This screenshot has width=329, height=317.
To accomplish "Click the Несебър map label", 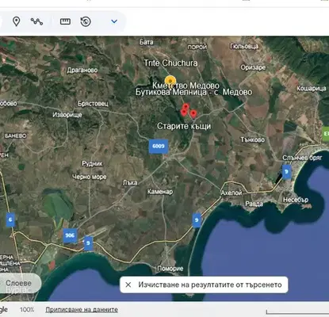I will [x=296, y=200].
